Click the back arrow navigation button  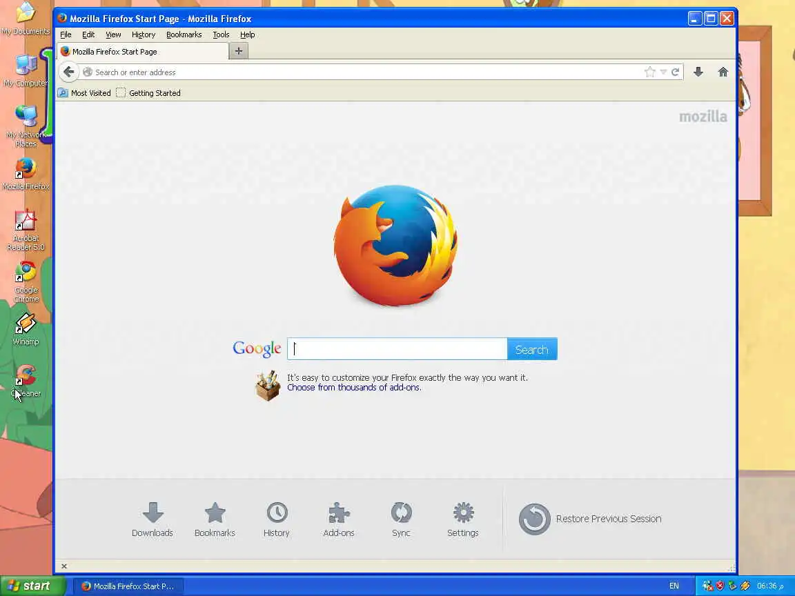(69, 72)
